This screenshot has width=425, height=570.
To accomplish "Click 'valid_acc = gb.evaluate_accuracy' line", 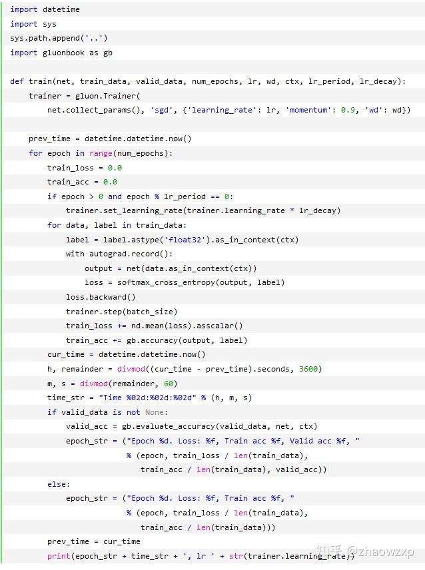I will tap(191, 427).
